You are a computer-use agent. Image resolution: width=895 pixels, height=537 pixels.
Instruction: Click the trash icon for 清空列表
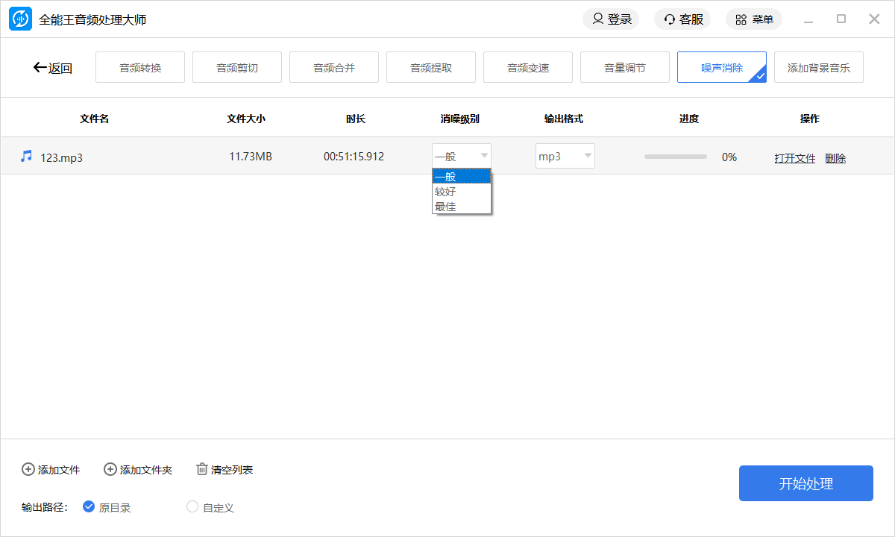coord(202,469)
